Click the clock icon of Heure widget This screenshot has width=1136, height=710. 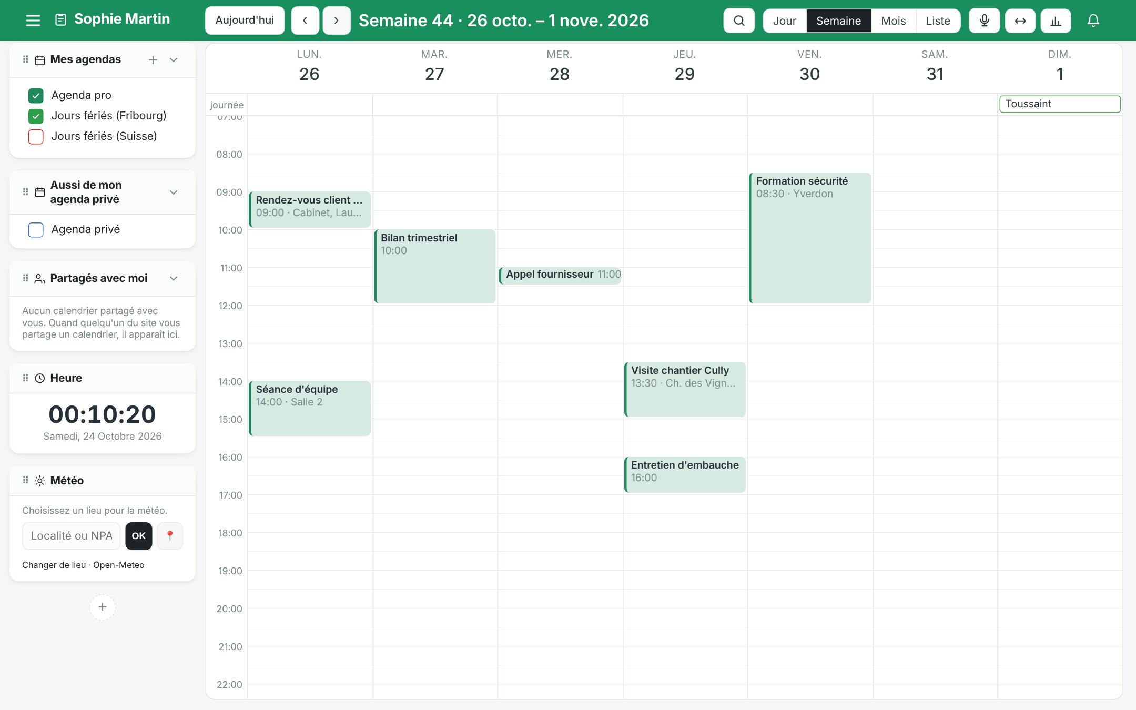(39, 378)
